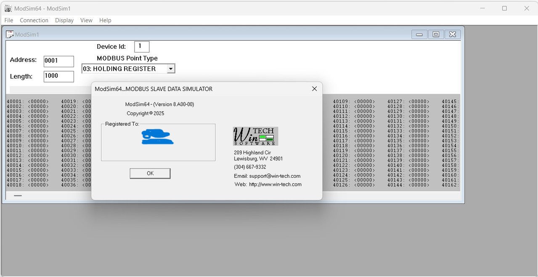
Task: Select the 03: HOLDING REGISTER combo box
Action: point(128,69)
